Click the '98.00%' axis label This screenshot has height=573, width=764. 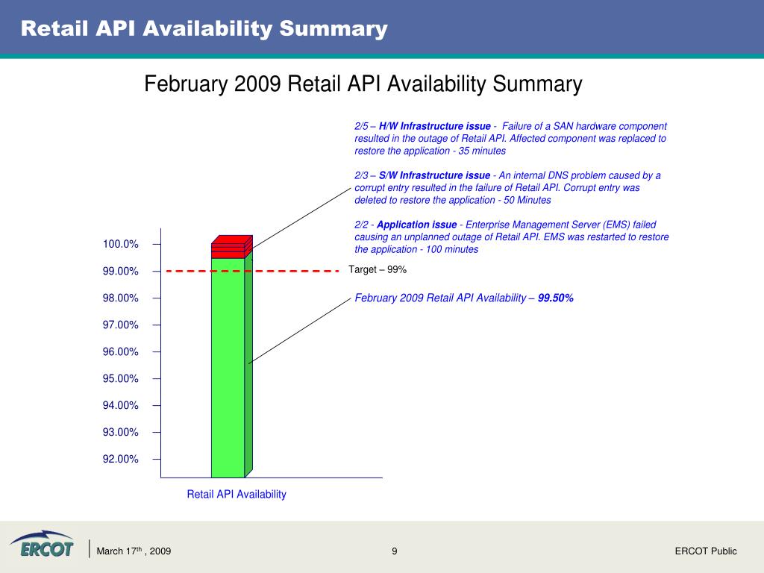click(120, 298)
